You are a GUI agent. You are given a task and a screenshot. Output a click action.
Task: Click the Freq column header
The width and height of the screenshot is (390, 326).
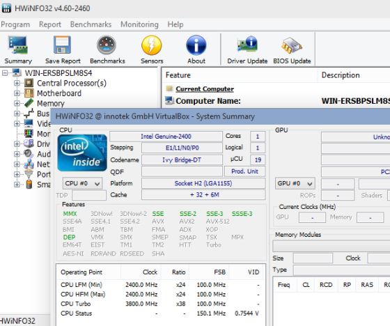[284, 285]
